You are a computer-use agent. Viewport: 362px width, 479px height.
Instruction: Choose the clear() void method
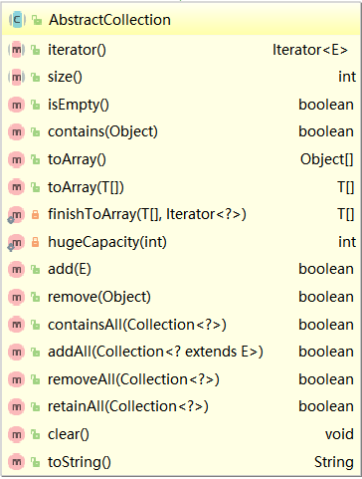181,434
